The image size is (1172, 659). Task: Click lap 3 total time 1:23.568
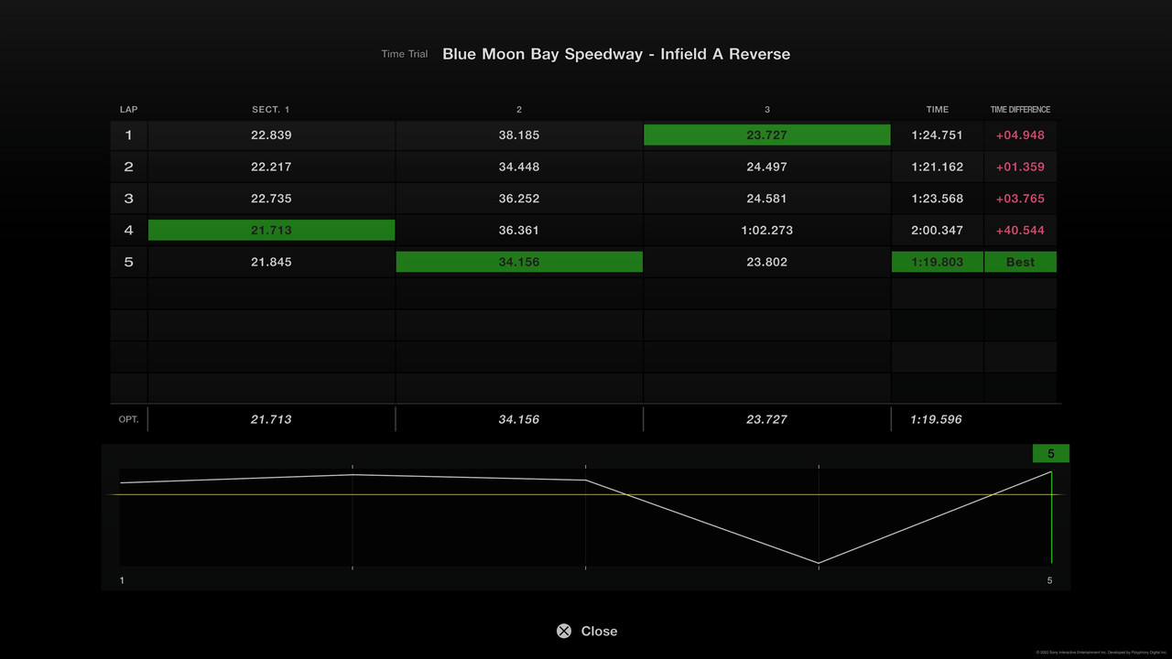[x=938, y=199]
